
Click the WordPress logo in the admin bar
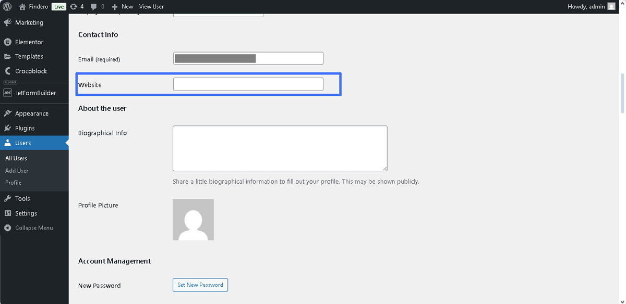[x=7, y=7]
